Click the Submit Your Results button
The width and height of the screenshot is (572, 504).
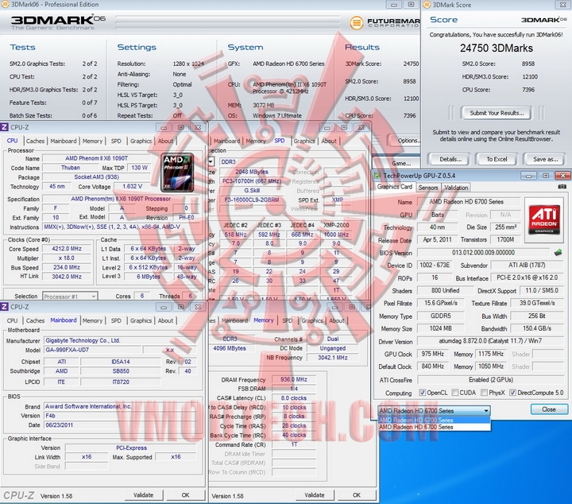tap(497, 113)
